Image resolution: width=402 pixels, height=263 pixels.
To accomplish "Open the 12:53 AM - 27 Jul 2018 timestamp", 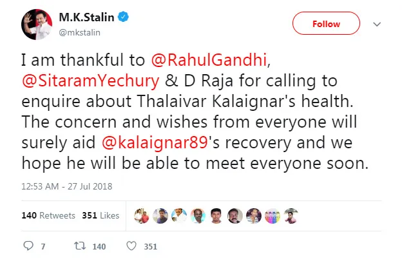I will [x=66, y=186].
